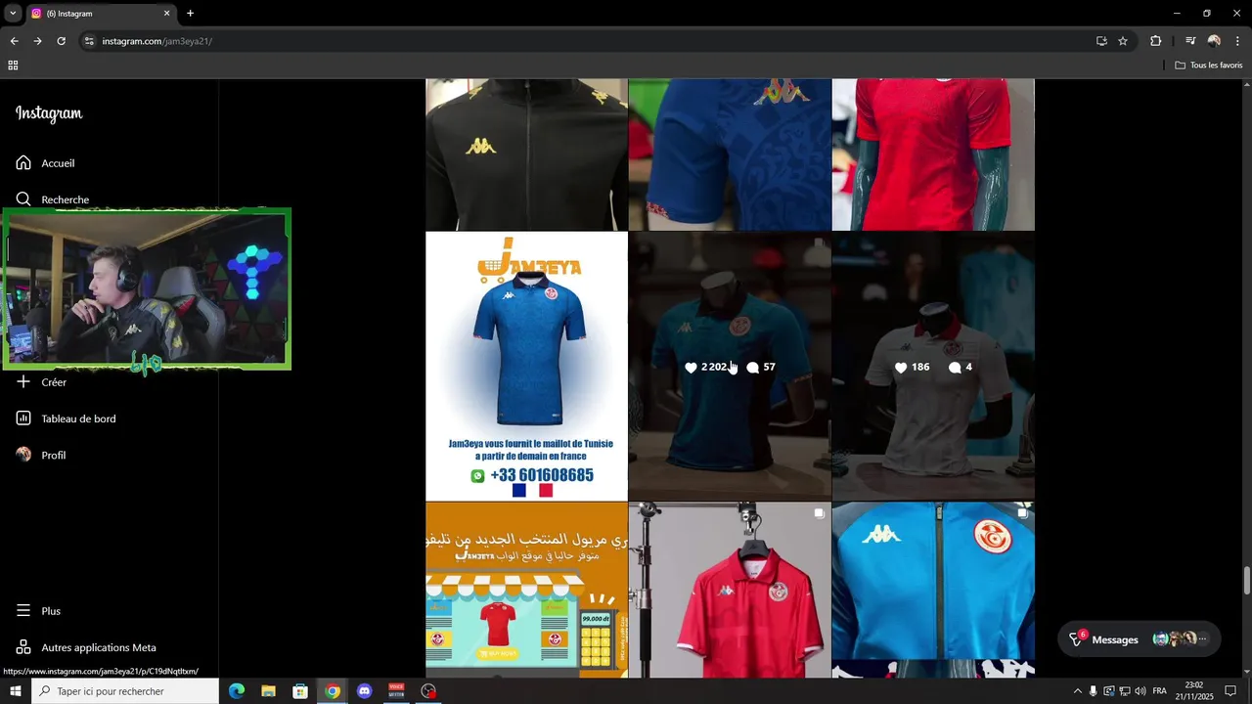Open a new browser tab
Screen dimensions: 1252x704
[190, 14]
